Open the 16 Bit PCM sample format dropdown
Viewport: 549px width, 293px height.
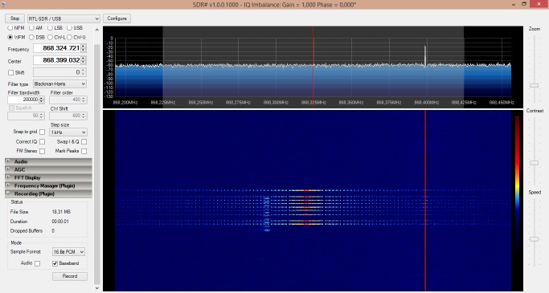point(68,252)
